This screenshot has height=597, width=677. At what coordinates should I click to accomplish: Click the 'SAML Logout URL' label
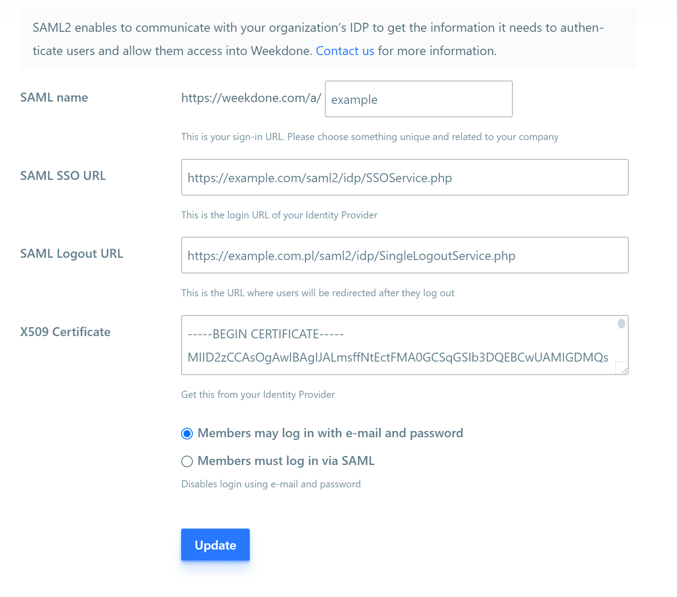point(72,254)
